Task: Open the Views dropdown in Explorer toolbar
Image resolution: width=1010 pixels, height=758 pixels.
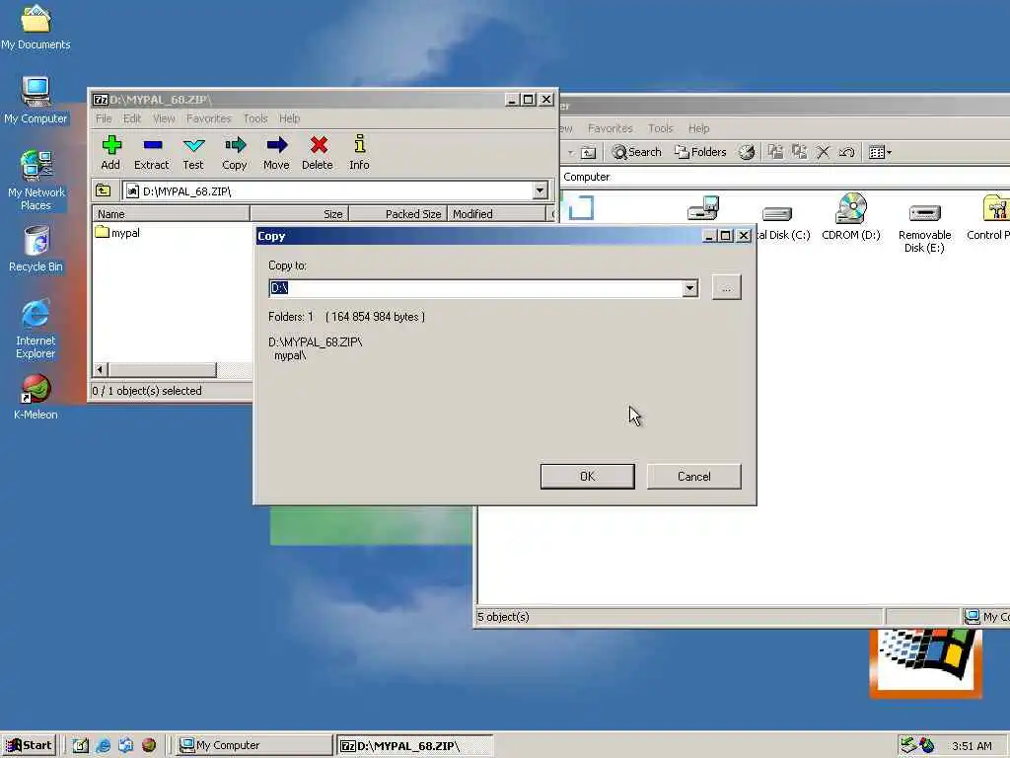Action: (x=880, y=152)
